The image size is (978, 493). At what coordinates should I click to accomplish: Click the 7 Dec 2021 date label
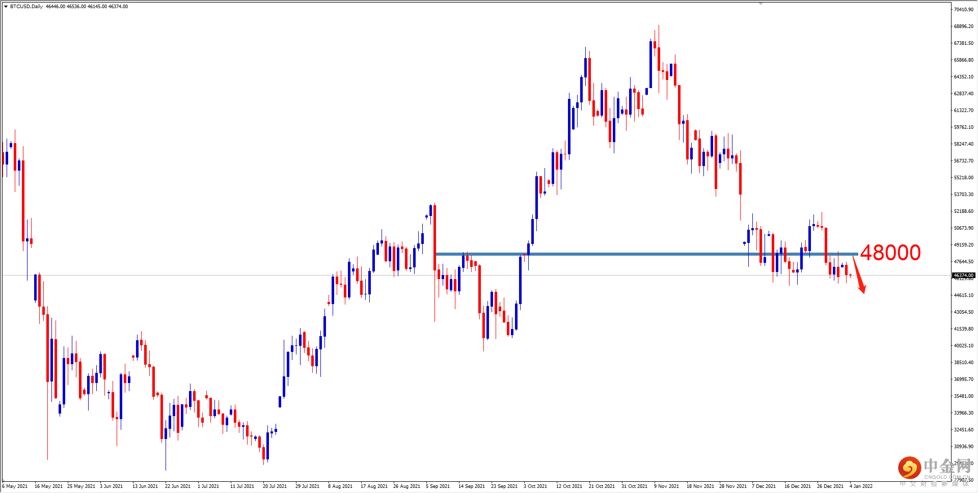click(x=764, y=486)
